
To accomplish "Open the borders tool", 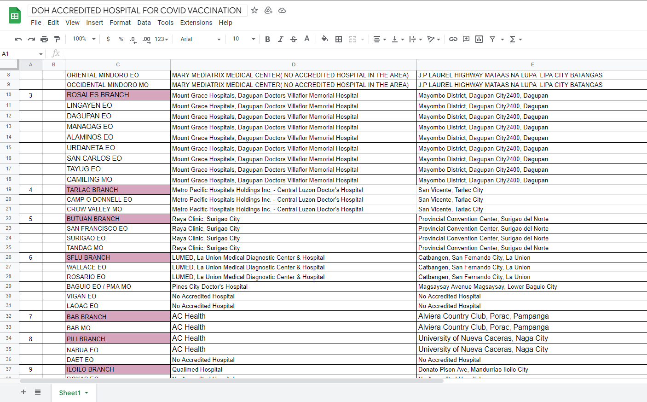I will 339,39.
